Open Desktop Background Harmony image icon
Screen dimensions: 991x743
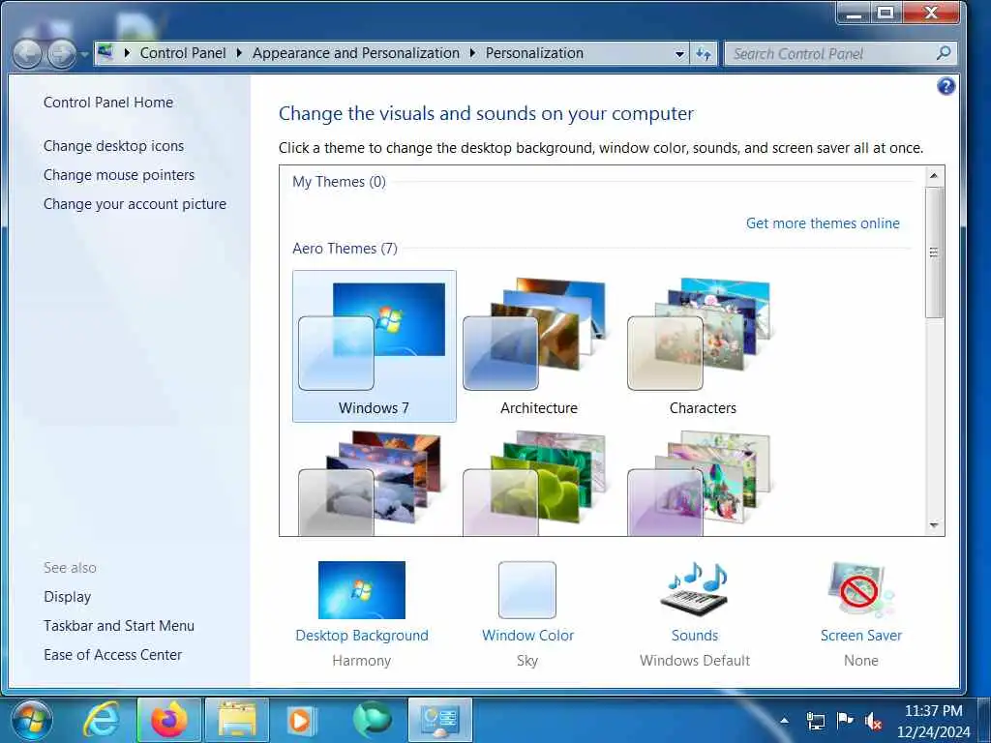pos(362,589)
